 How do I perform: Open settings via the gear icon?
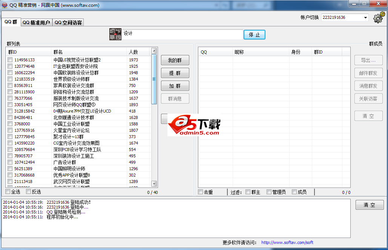coord(379,18)
